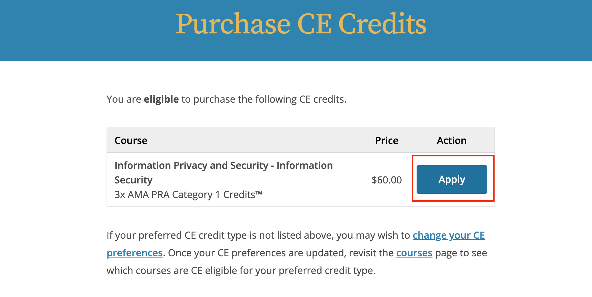Click the 'Information Privacy and Security' course title
Viewport: 592px width, 297px height.
point(191,166)
